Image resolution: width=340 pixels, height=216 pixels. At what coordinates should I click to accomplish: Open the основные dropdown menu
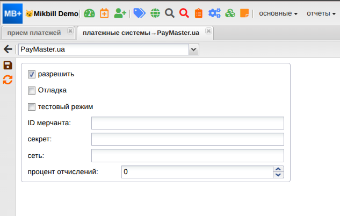click(x=278, y=13)
